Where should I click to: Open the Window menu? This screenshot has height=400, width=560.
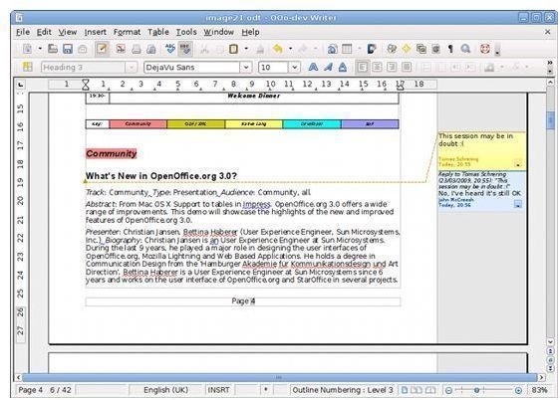coord(218,32)
